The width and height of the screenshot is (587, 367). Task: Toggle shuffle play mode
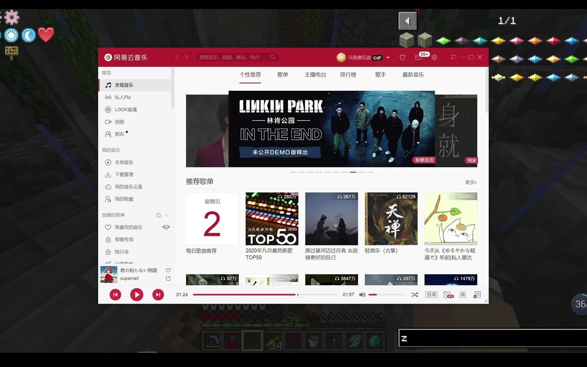(x=415, y=295)
